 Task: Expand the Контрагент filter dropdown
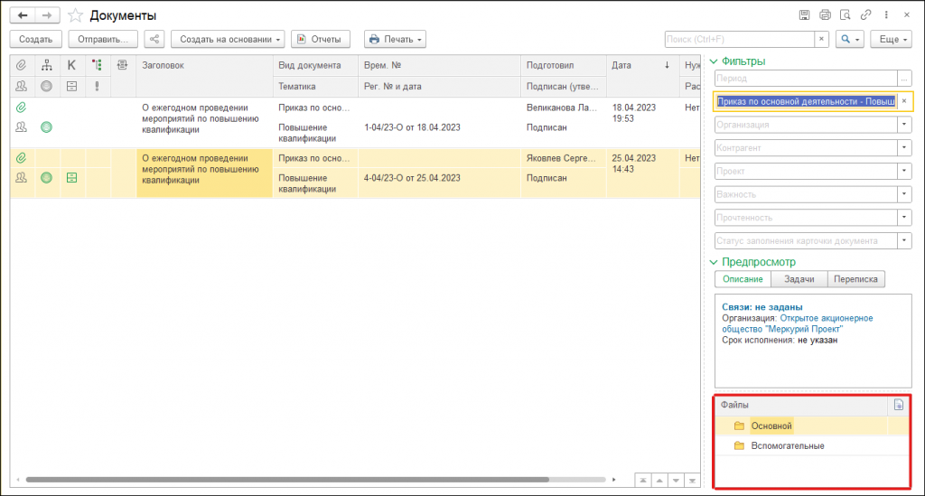pos(903,148)
